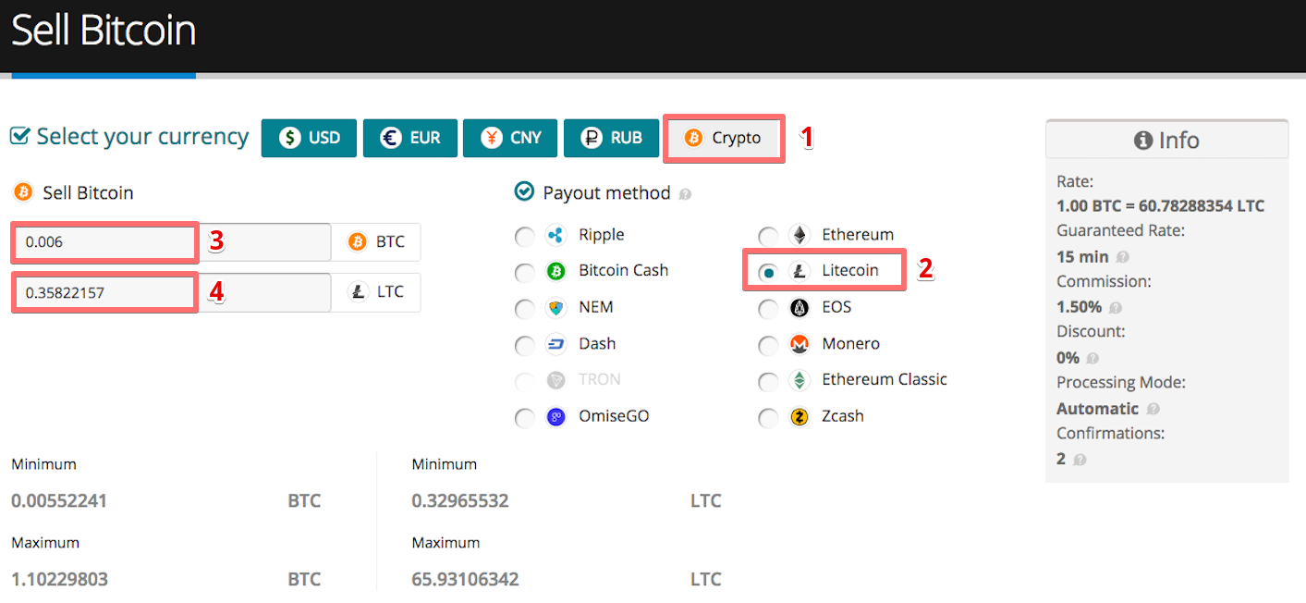Click the Guaranteed Rate help icon

click(1122, 257)
